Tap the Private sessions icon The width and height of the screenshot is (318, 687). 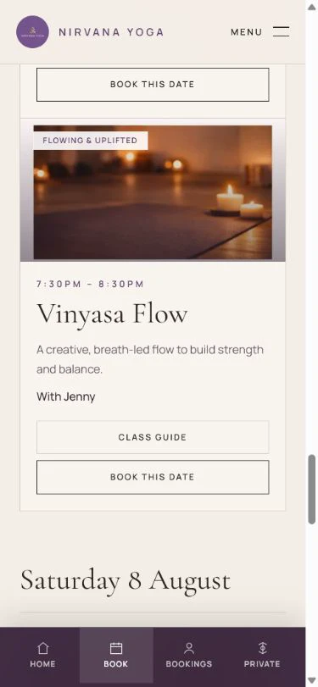click(x=262, y=648)
